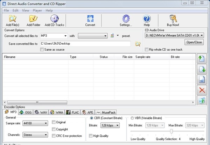This screenshot has height=145, width=210.
Task: Open the Player menu
Action: pyautogui.click(x=37, y=10)
